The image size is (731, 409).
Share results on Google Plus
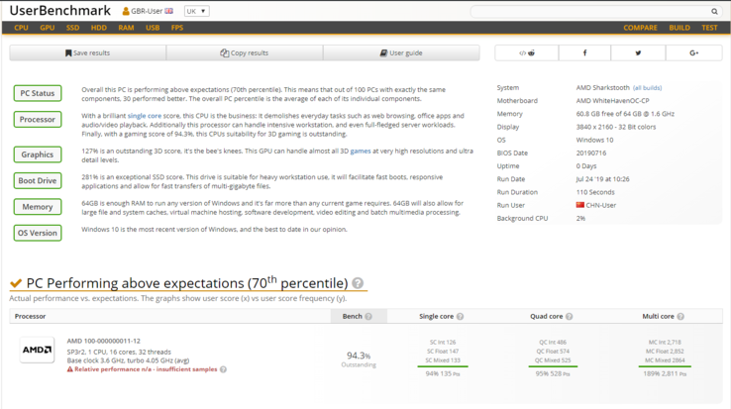[693, 53]
